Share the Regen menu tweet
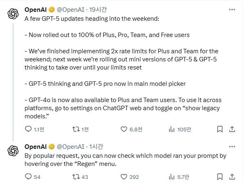 click(232, 176)
